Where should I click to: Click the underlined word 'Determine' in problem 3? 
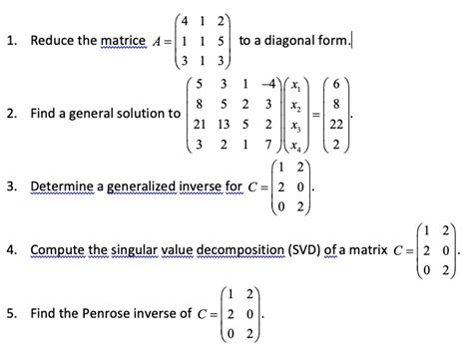pos(62,186)
